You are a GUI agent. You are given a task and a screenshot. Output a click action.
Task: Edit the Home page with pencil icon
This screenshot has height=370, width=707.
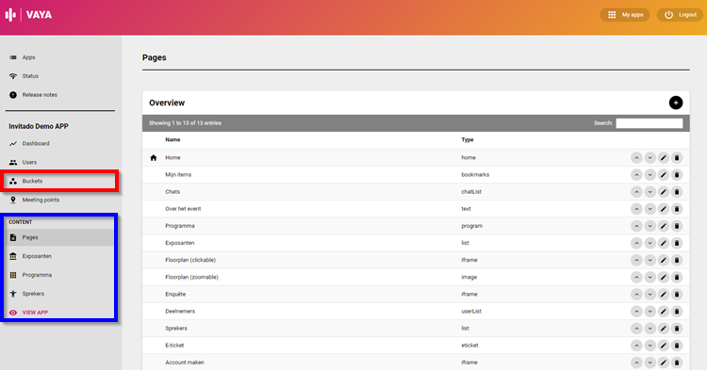coord(664,158)
